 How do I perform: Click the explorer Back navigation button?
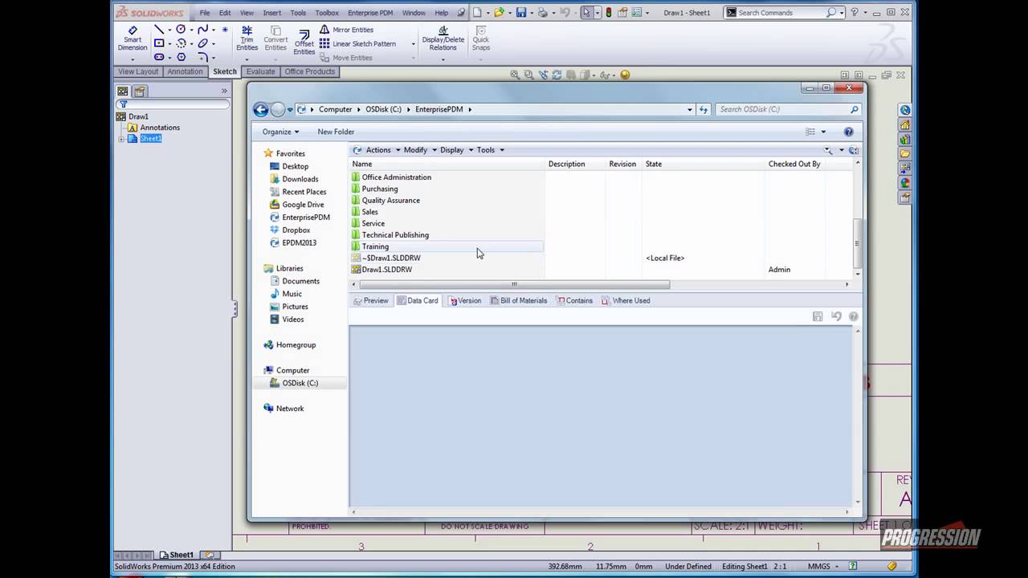260,110
